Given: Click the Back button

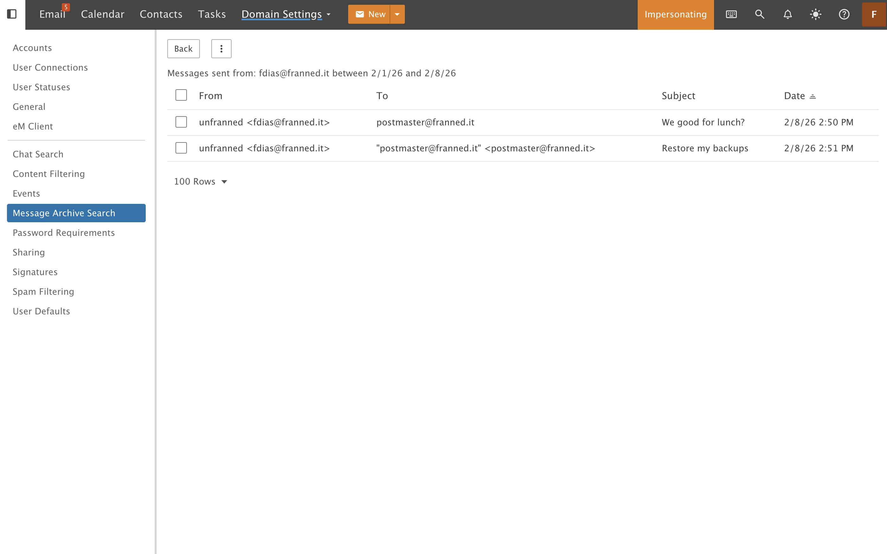Looking at the screenshot, I should (183, 48).
